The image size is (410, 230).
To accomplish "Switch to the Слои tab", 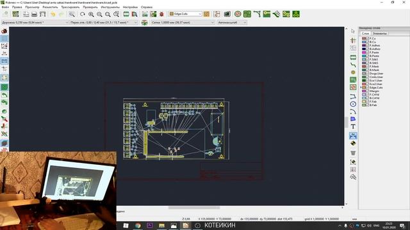I will 365,33.
